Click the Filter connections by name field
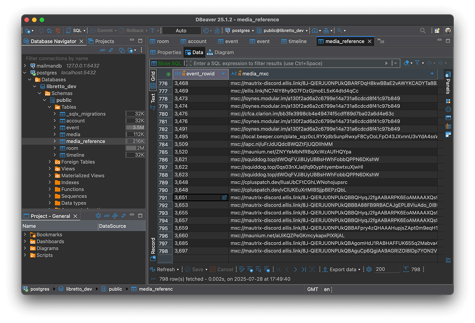Image resolution: width=475 pixels, height=323 pixels. 84,58
